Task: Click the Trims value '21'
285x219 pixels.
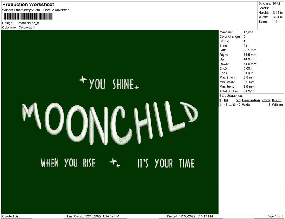Action: click(x=245, y=46)
